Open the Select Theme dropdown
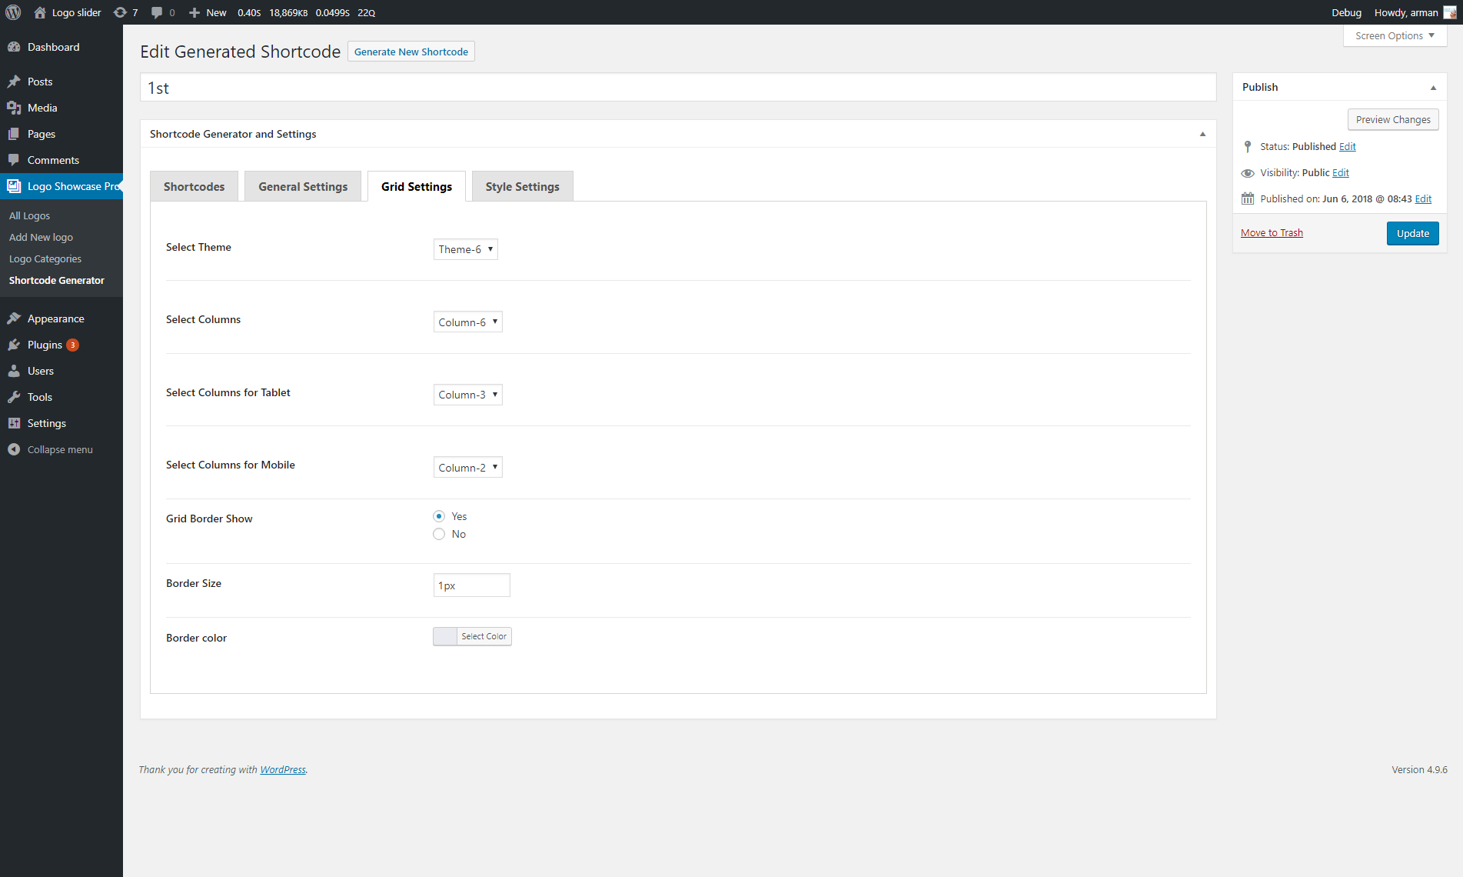 [465, 249]
